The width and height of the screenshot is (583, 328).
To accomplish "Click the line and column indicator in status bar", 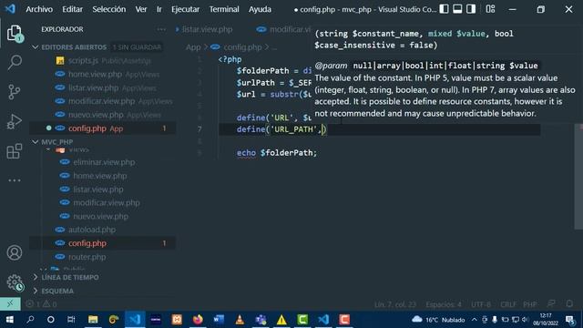I will coord(395,304).
